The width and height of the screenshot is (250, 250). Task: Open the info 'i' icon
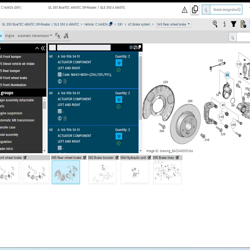point(224,24)
